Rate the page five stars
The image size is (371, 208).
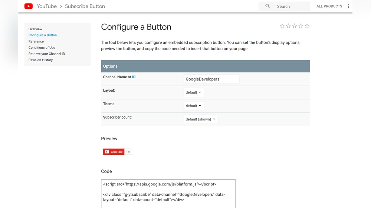pos(307,26)
